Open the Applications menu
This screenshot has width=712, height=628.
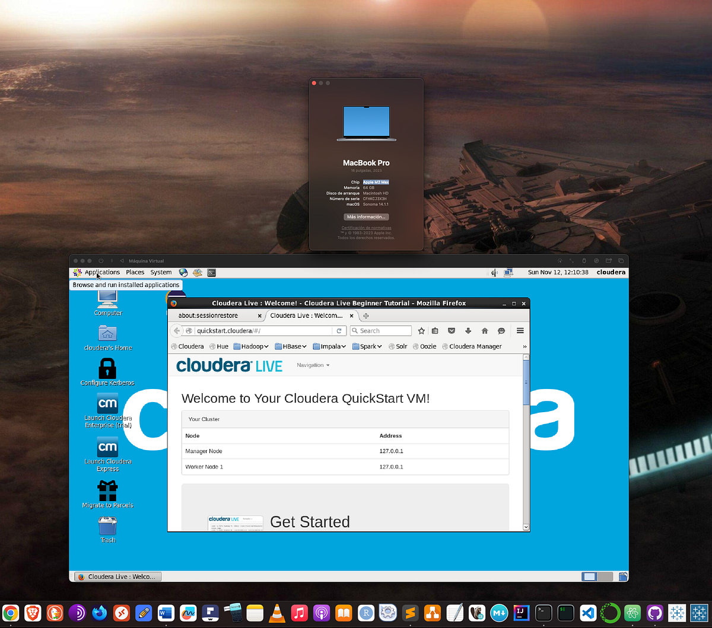(101, 272)
